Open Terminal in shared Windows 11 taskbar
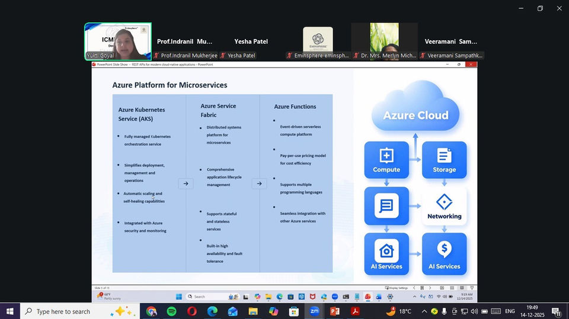The height and width of the screenshot is (319, 569). [346, 297]
